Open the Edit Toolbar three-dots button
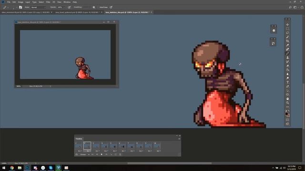The height and width of the screenshot is (171, 305). point(287,107)
